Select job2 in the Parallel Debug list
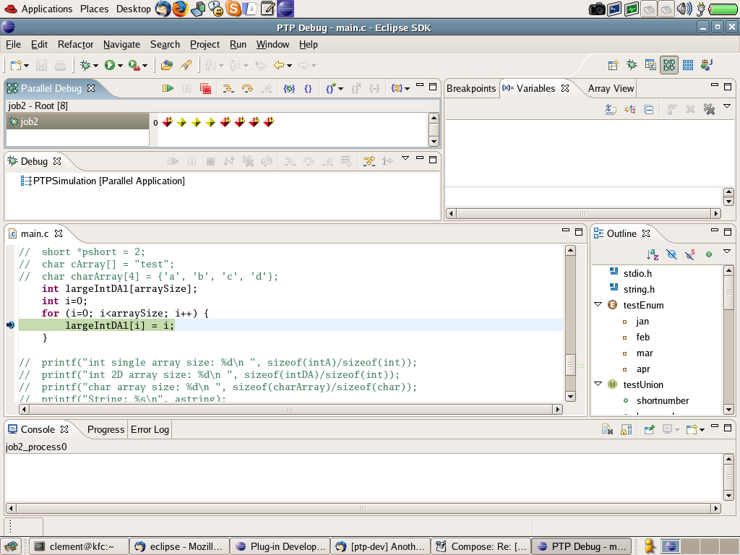Screen dimensions: 740x555 (77, 121)
